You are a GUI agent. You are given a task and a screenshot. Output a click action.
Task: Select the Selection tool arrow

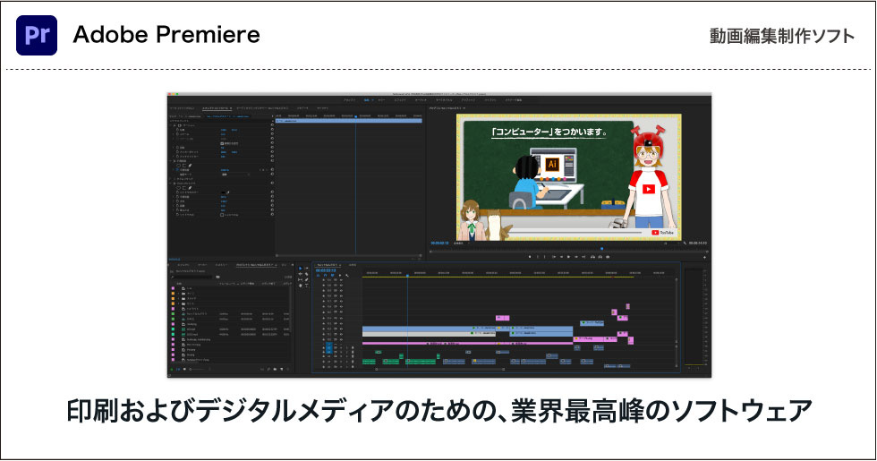[x=301, y=268]
